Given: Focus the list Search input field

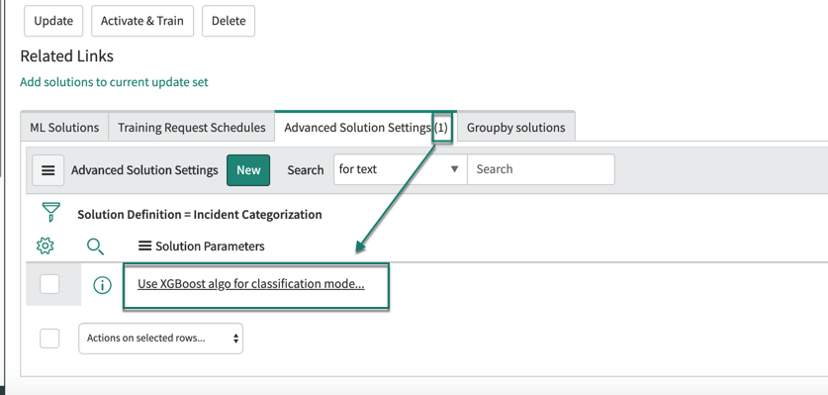Looking at the screenshot, I should 541,169.
